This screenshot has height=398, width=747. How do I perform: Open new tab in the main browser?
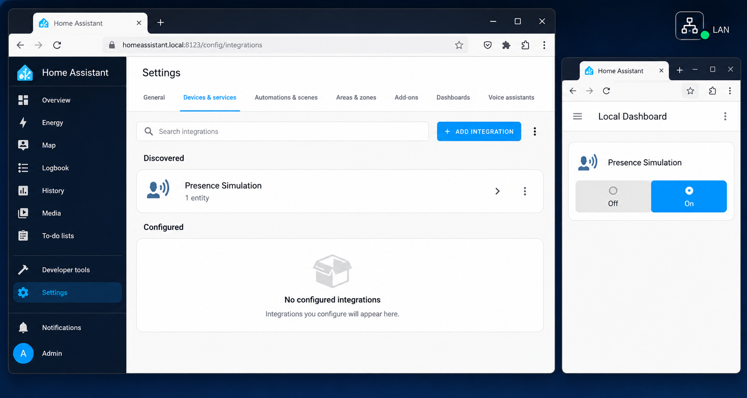click(x=161, y=23)
